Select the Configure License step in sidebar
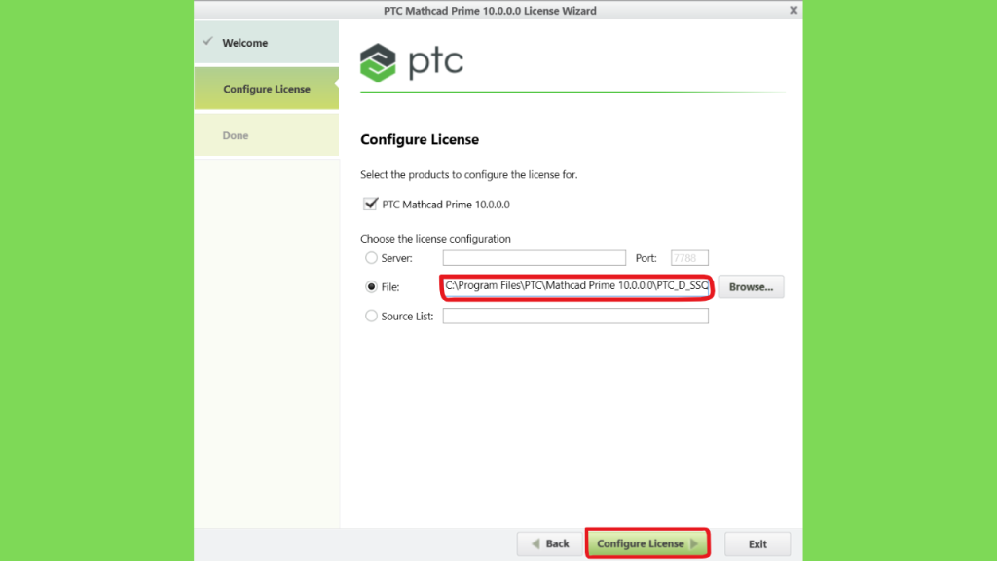997x561 pixels. tap(267, 89)
